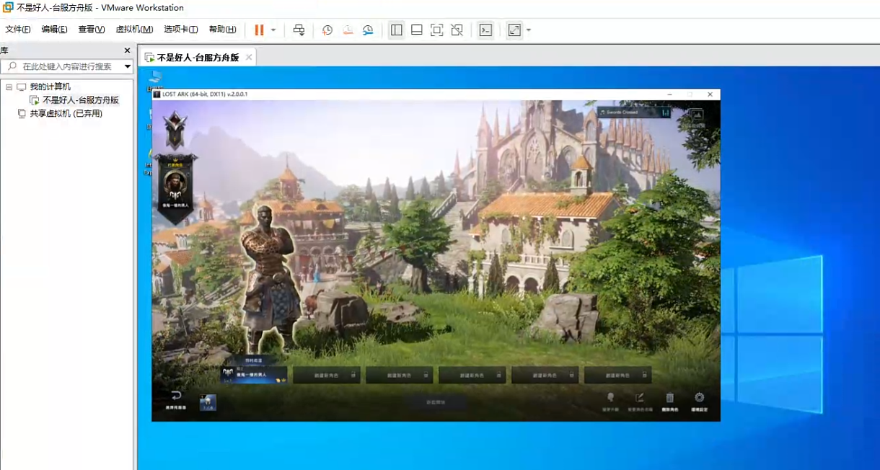Select 不是好人-台服方舟版 in library tree

[x=80, y=100]
